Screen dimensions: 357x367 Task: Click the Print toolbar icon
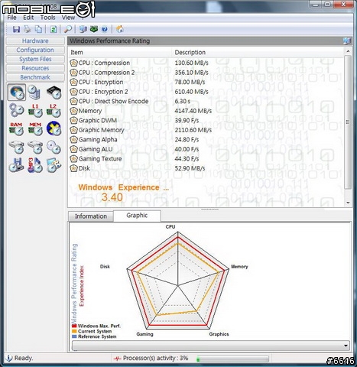pos(28,29)
